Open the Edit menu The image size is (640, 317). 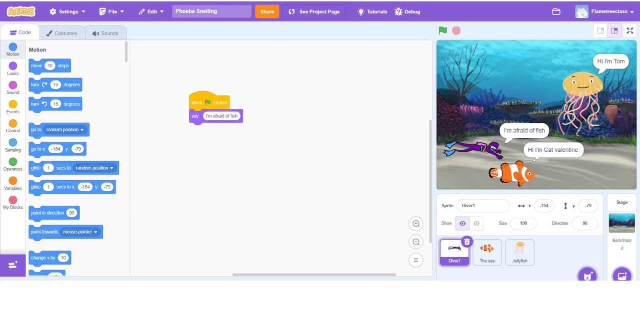click(151, 11)
